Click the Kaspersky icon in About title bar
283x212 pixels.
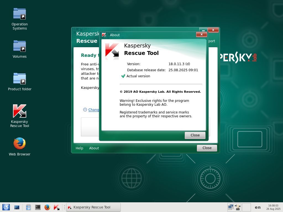pyautogui.click(x=104, y=35)
